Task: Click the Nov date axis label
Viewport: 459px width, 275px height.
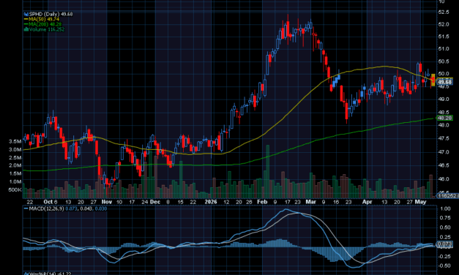Action: tap(107, 202)
